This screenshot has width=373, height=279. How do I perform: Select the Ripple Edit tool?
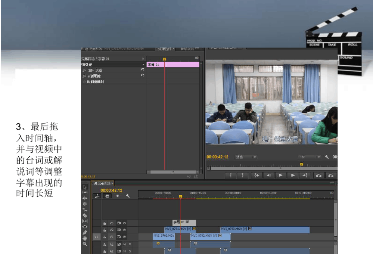pyautogui.click(x=85, y=198)
